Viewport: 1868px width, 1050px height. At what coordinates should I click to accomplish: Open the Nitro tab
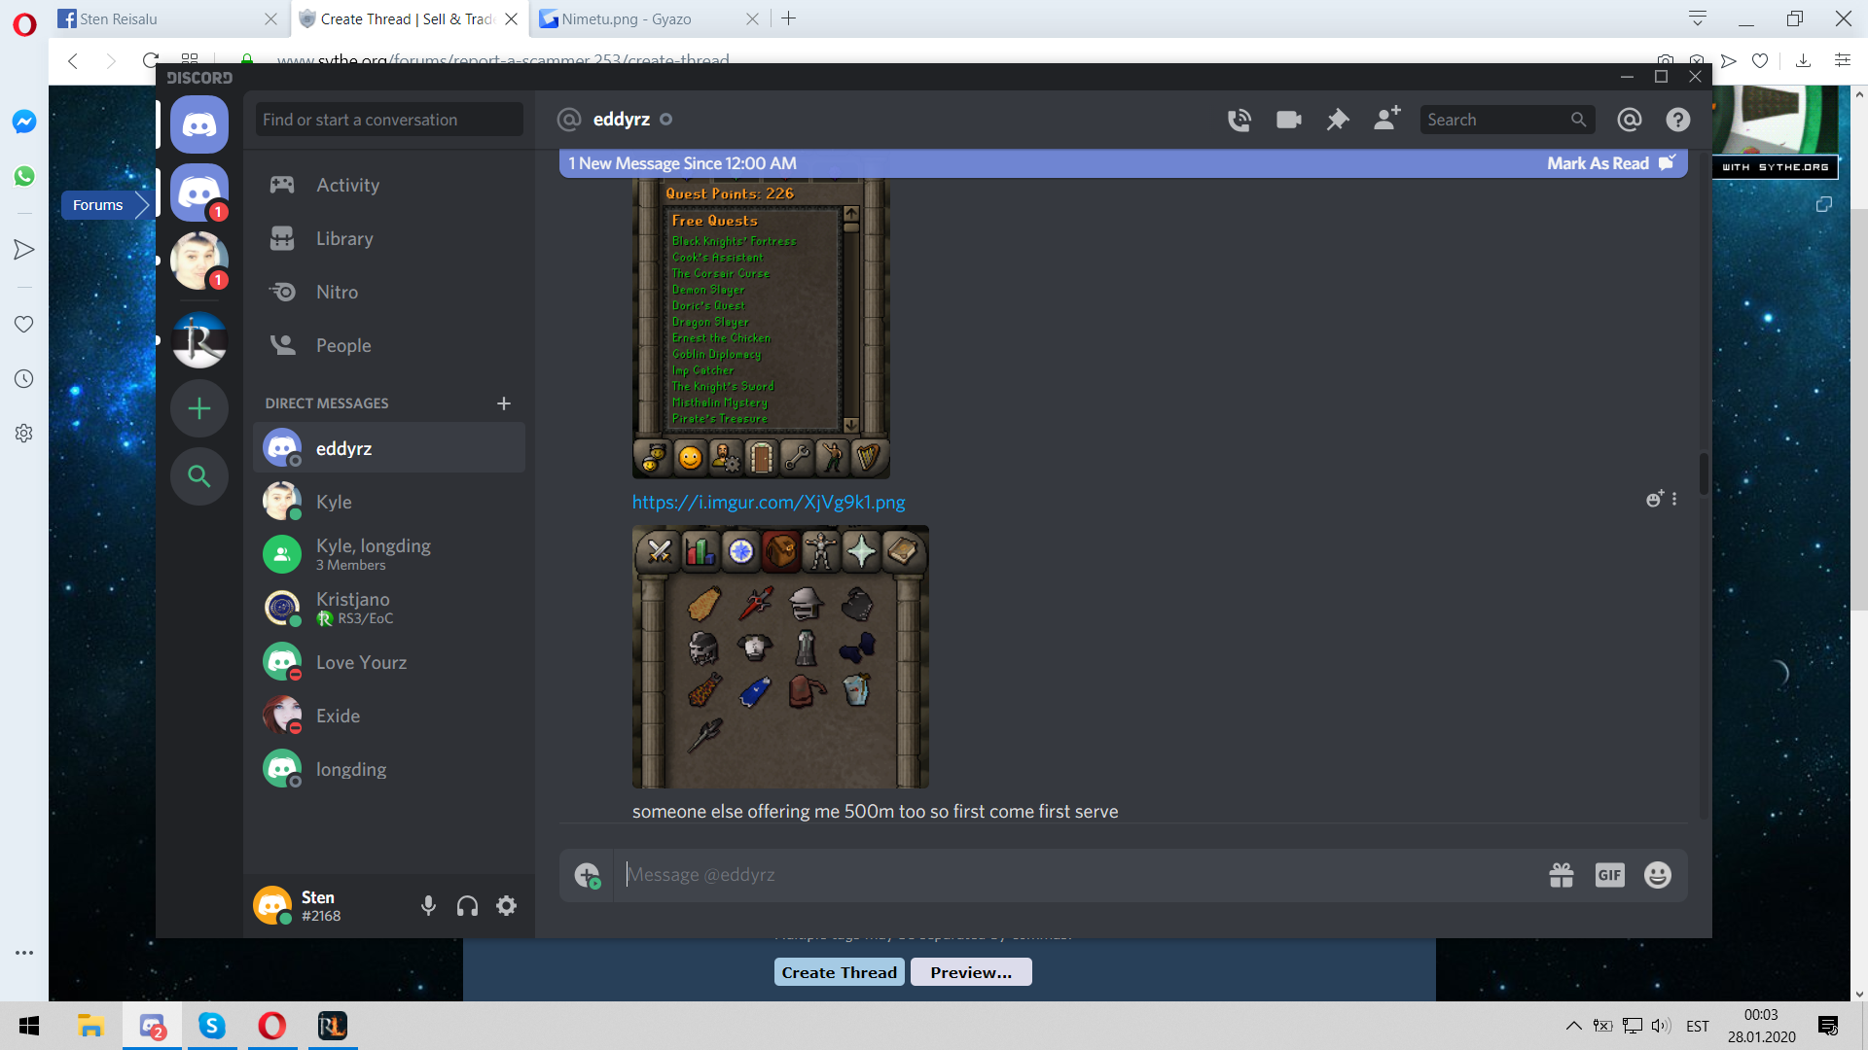click(x=337, y=292)
